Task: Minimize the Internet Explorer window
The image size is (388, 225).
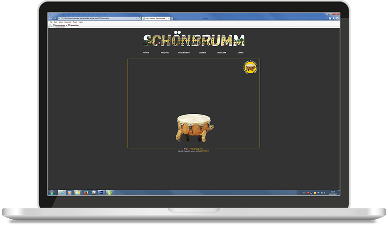Action: [327, 14]
